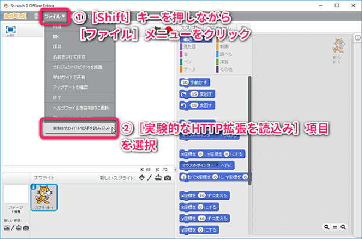This screenshot has width=362, height=239.
Task: Click the x座標を10ずつ変える block
Action: (x=205, y=196)
